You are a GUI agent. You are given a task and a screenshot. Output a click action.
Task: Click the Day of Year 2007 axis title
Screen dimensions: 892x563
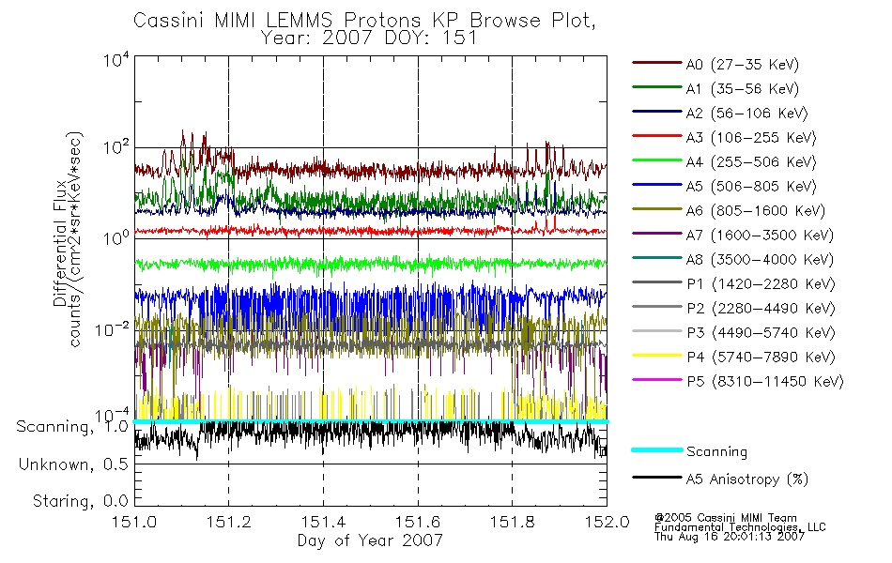(370, 540)
